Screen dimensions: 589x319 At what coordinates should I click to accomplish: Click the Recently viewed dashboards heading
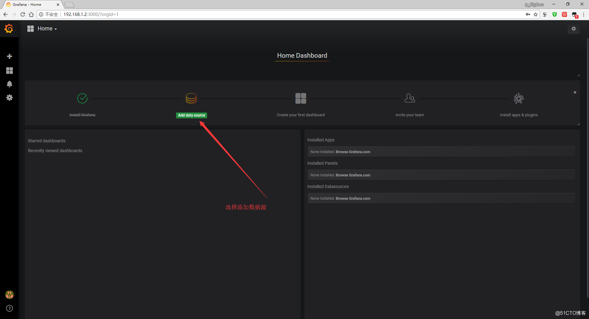(55, 151)
